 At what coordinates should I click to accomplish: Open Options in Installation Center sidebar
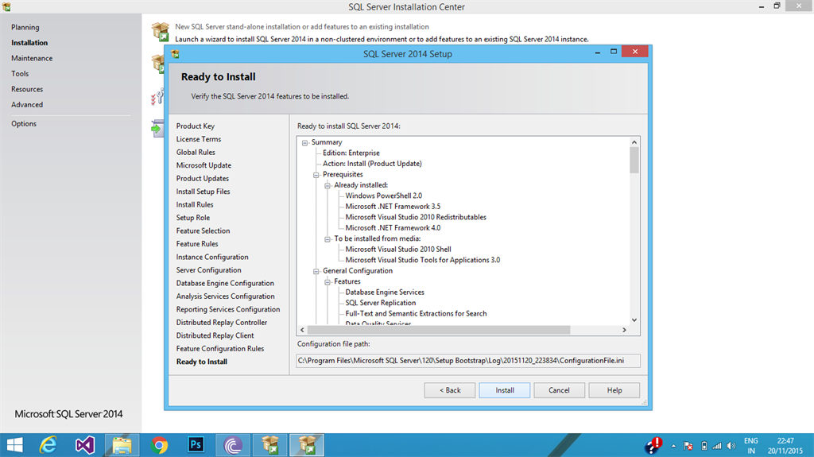click(x=24, y=124)
